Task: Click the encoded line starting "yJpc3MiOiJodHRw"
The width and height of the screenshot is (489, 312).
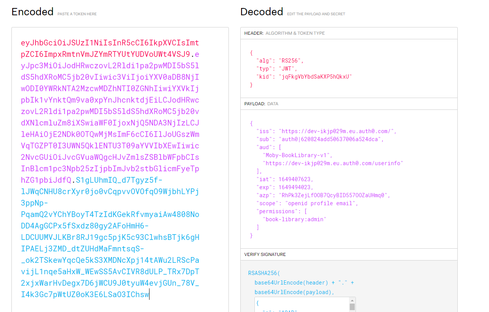Action: click(110, 66)
